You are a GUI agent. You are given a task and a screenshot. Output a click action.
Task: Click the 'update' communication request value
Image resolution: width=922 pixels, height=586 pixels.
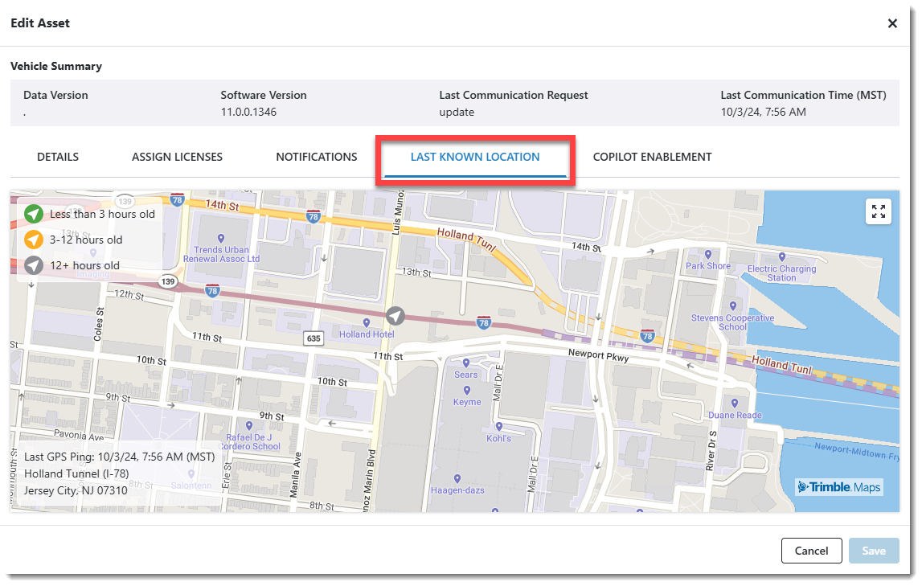[457, 113]
